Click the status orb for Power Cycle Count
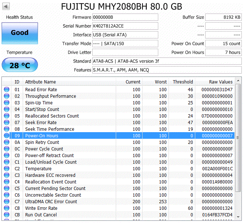Screen dimensions: 244x223 click(x=7, y=149)
